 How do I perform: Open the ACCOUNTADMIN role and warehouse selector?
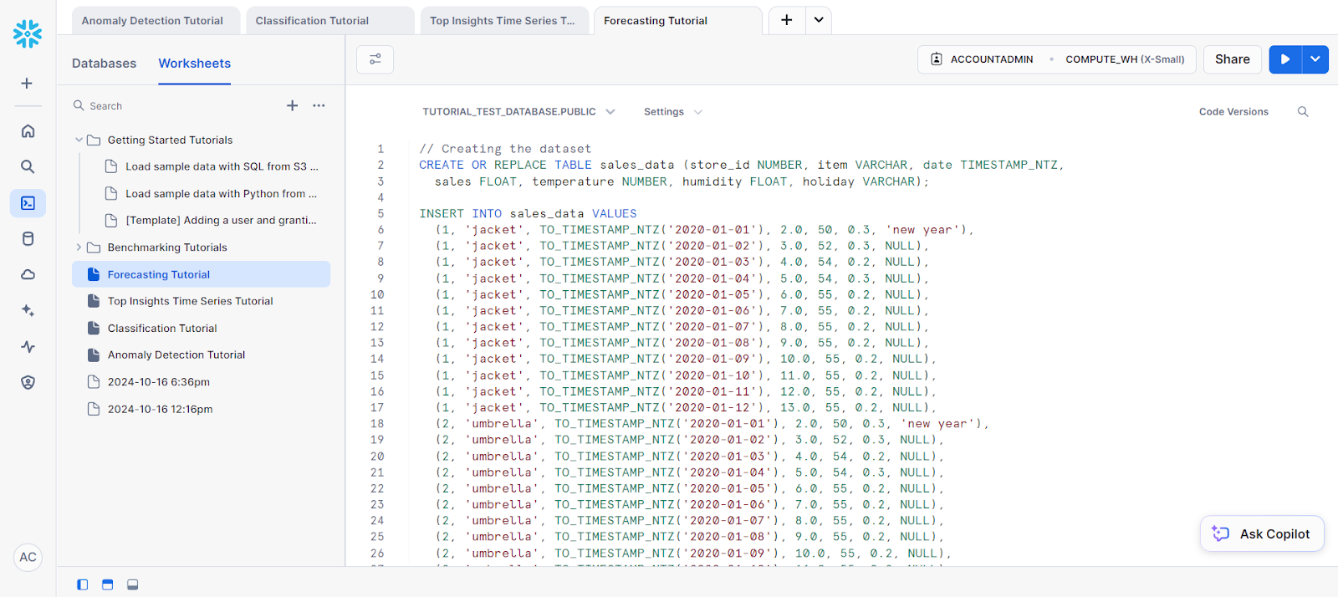pos(1057,59)
